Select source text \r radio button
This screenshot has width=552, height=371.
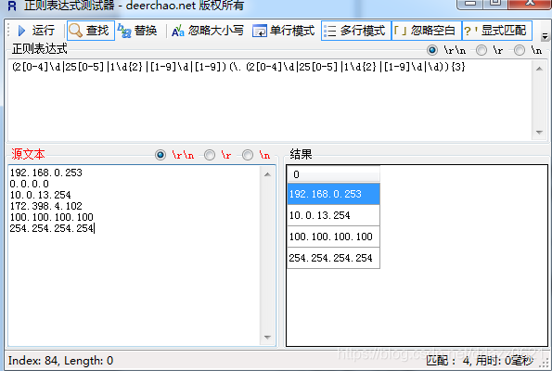210,155
